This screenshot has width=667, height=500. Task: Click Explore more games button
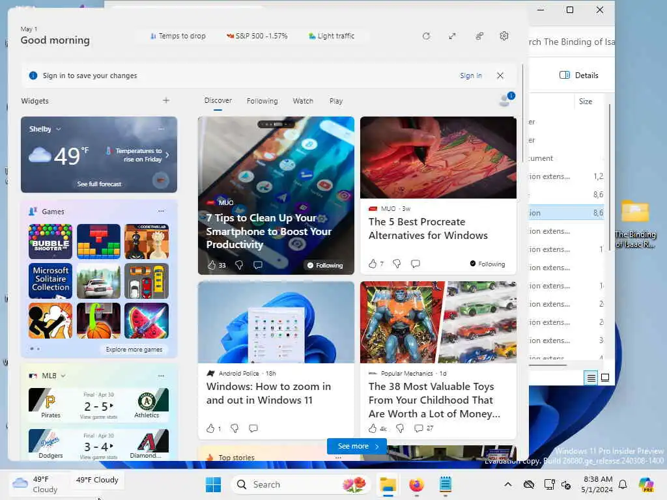[x=134, y=349]
